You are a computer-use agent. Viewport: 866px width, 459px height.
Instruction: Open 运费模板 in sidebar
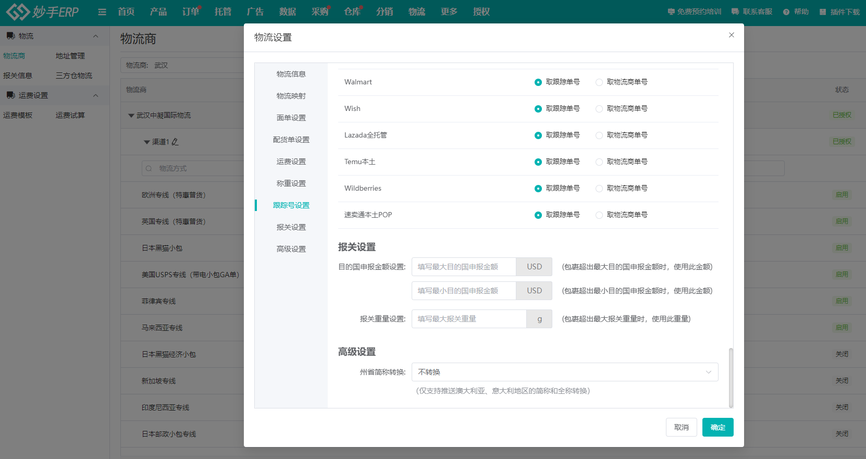[x=18, y=115]
